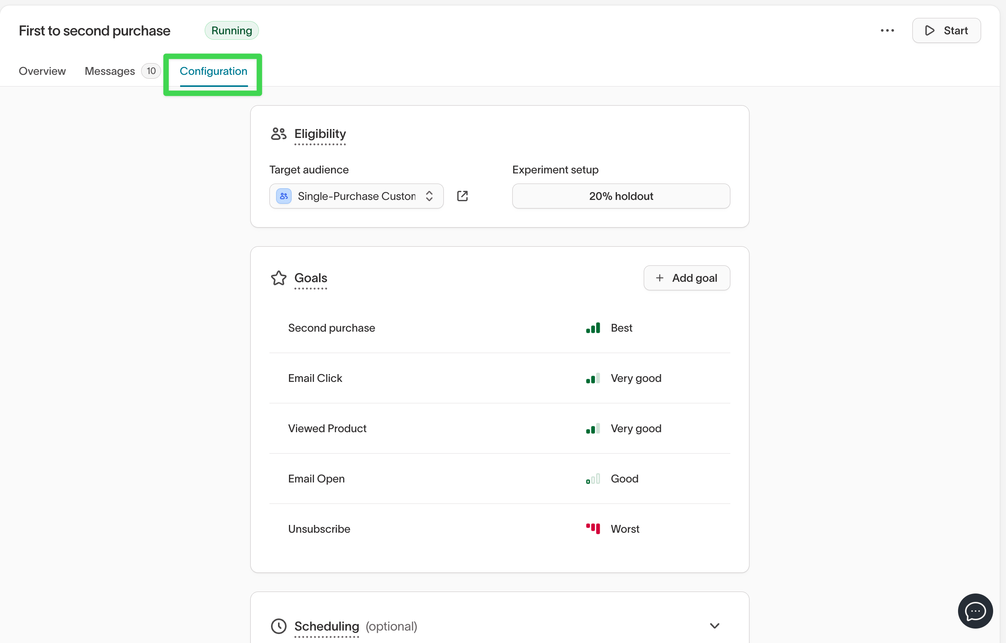Select the Second purchase goal row
Screen dimensions: 1006x643
[499, 328]
